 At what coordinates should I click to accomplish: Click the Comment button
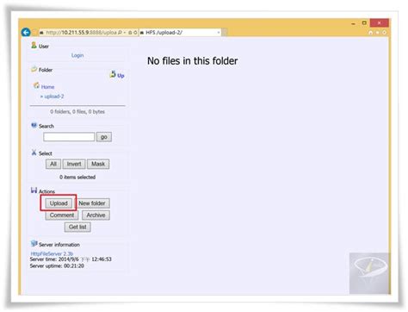[x=62, y=215]
